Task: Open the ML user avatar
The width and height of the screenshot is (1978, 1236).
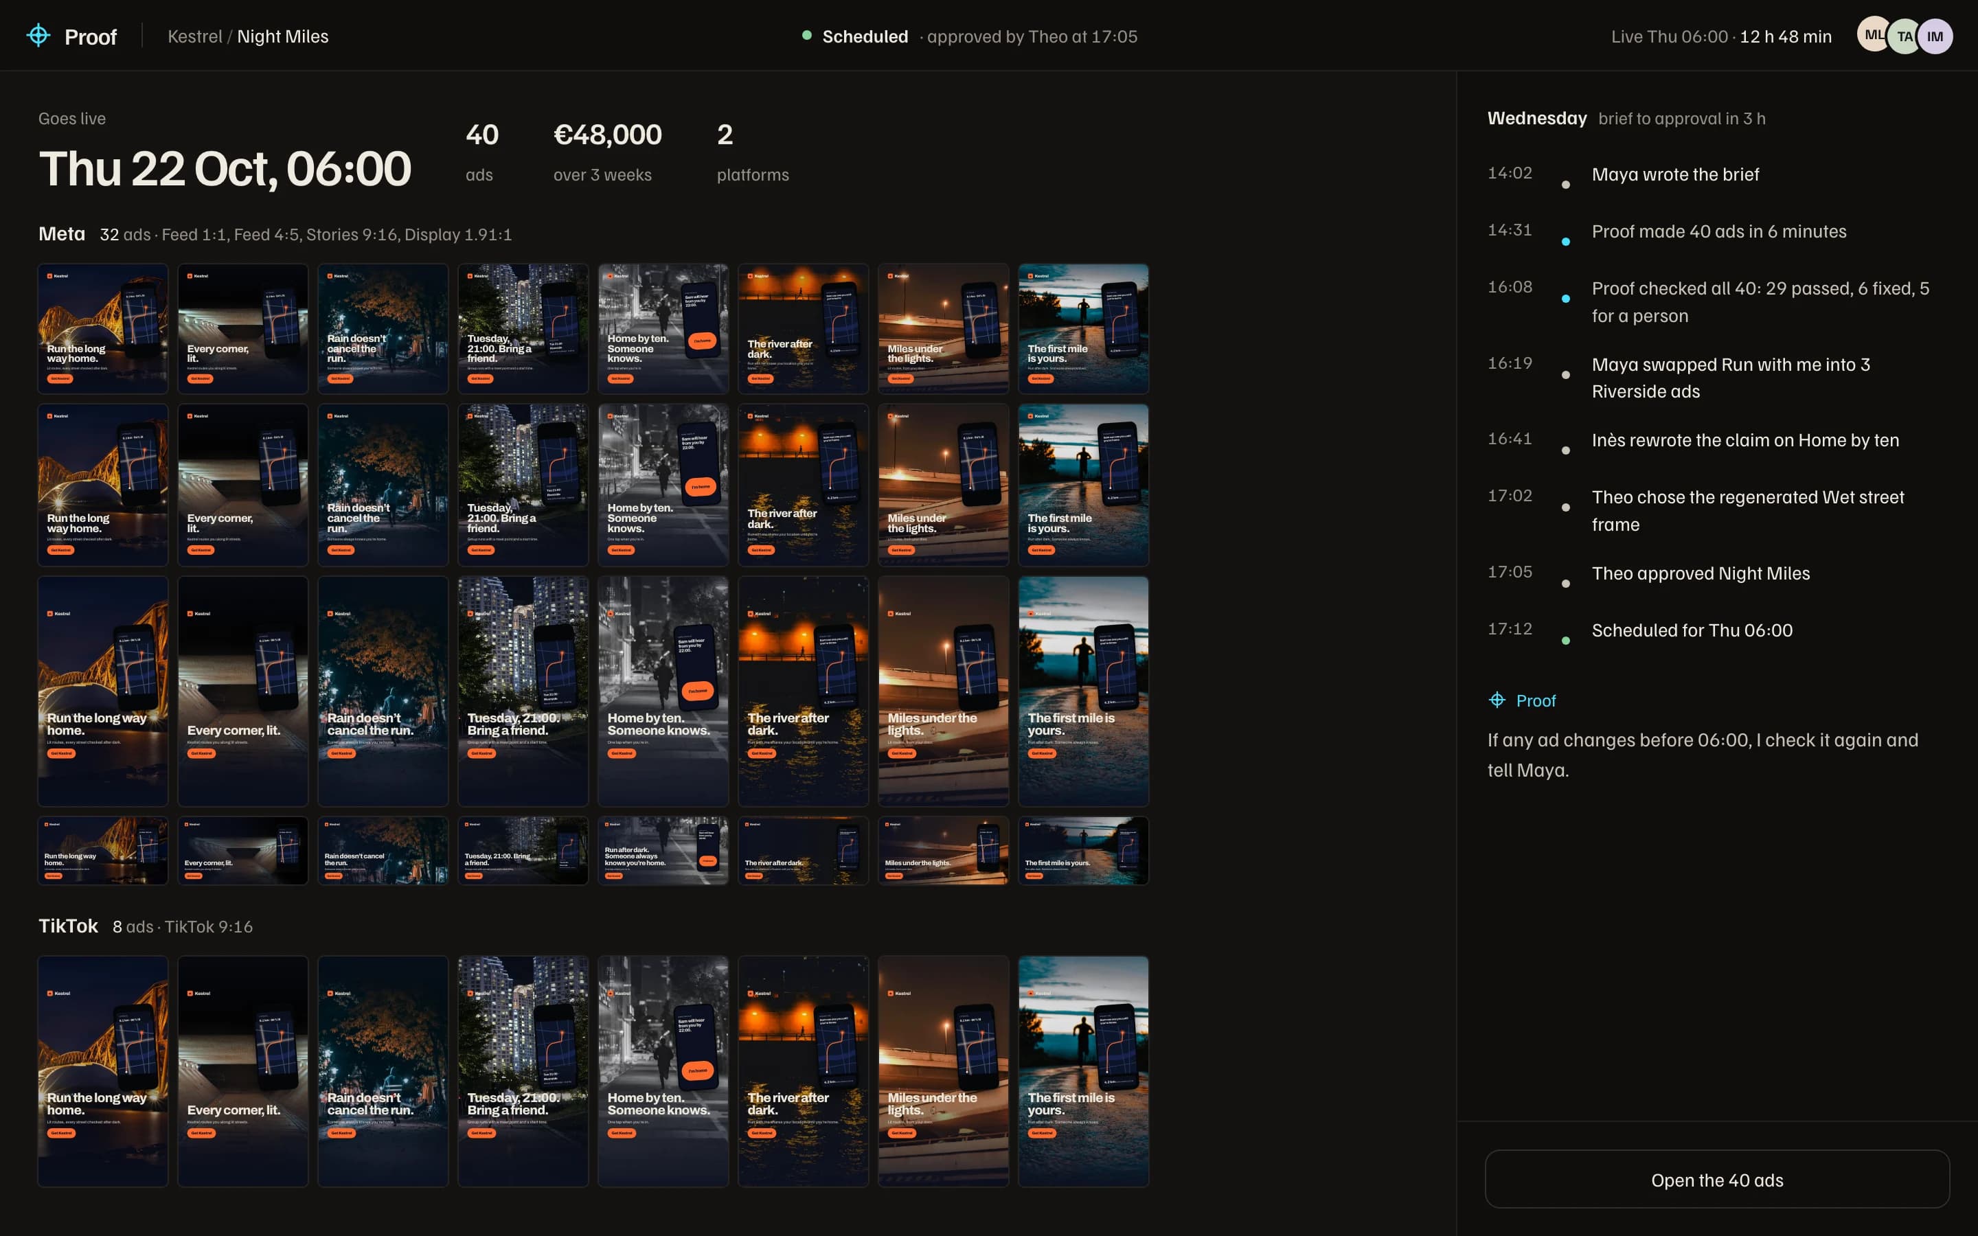Action: pyautogui.click(x=1874, y=35)
